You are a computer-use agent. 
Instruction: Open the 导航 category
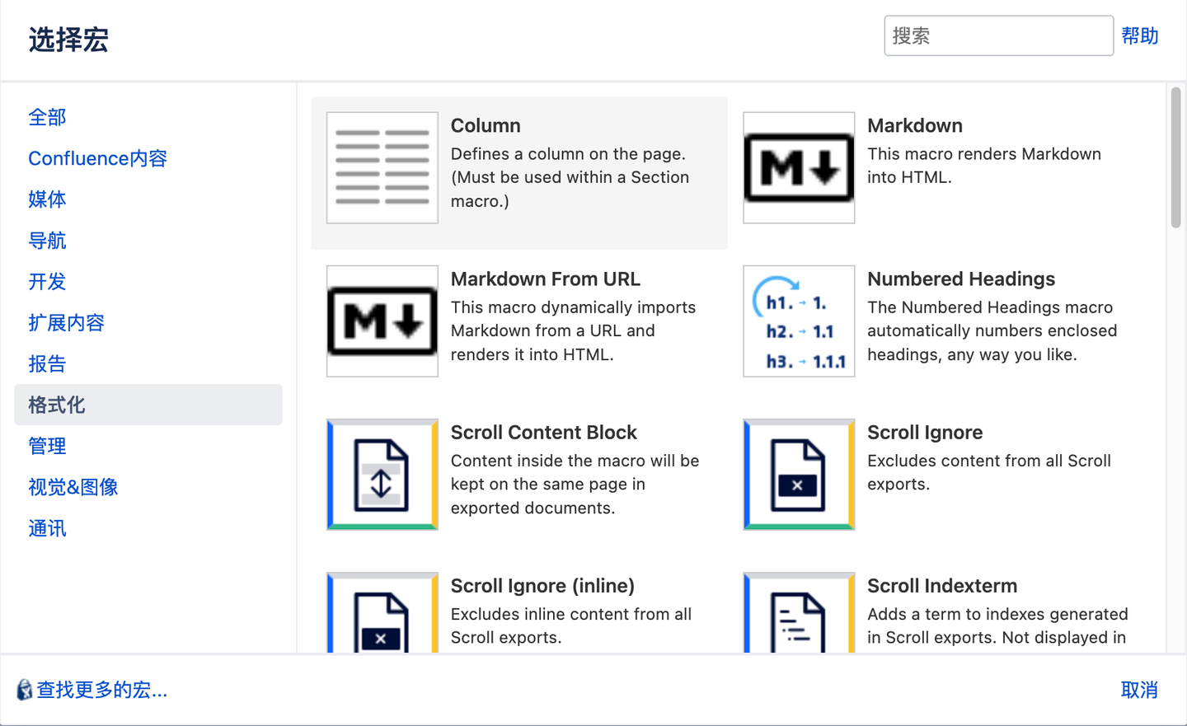[47, 240]
